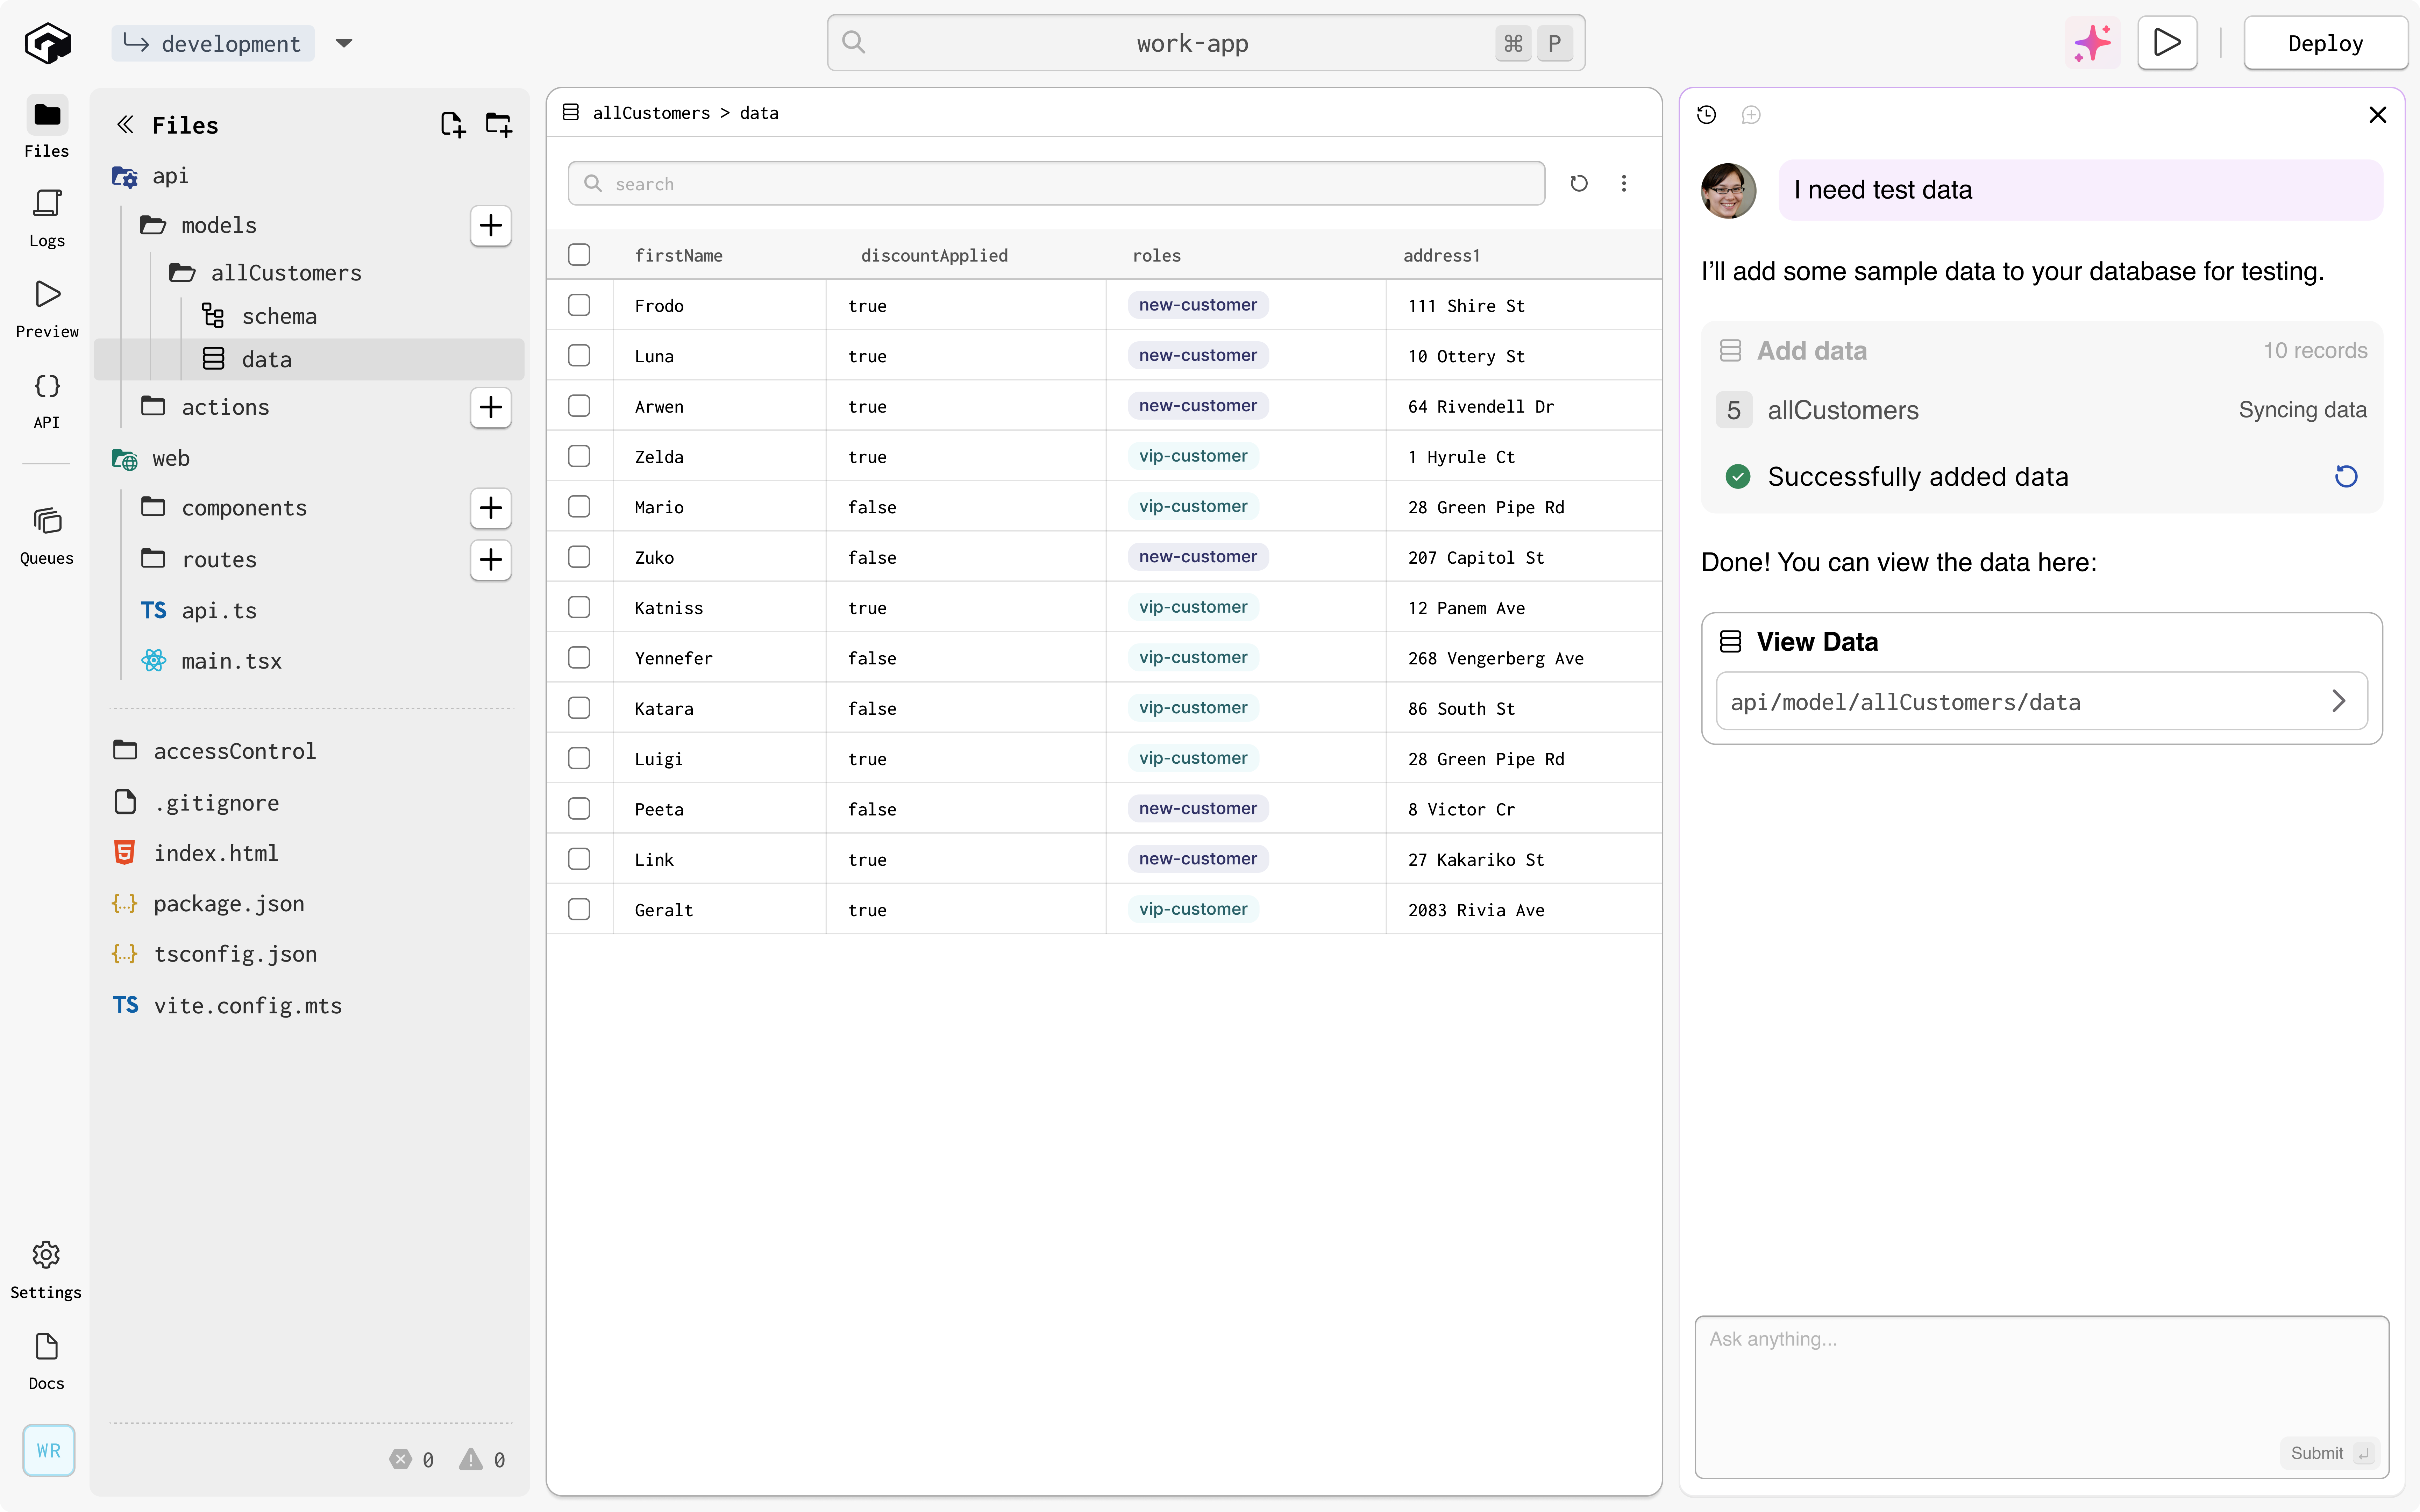Refresh the data table
This screenshot has height=1512, width=2420.
pyautogui.click(x=1579, y=183)
